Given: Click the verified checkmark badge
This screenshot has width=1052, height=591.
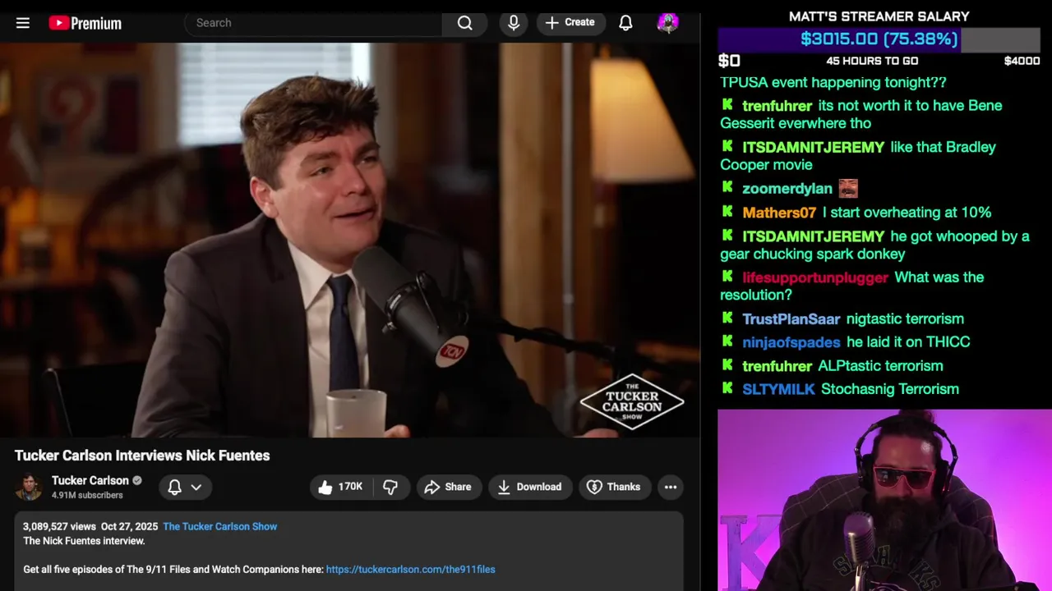Looking at the screenshot, I should tap(137, 480).
